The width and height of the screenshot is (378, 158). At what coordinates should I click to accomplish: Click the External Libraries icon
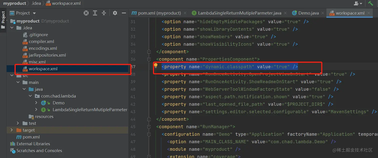click(x=12, y=144)
